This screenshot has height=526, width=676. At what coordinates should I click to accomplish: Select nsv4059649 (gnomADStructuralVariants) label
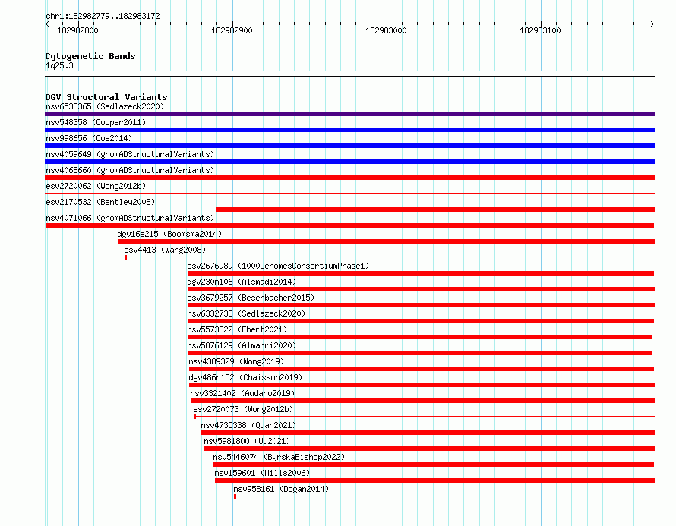point(130,154)
